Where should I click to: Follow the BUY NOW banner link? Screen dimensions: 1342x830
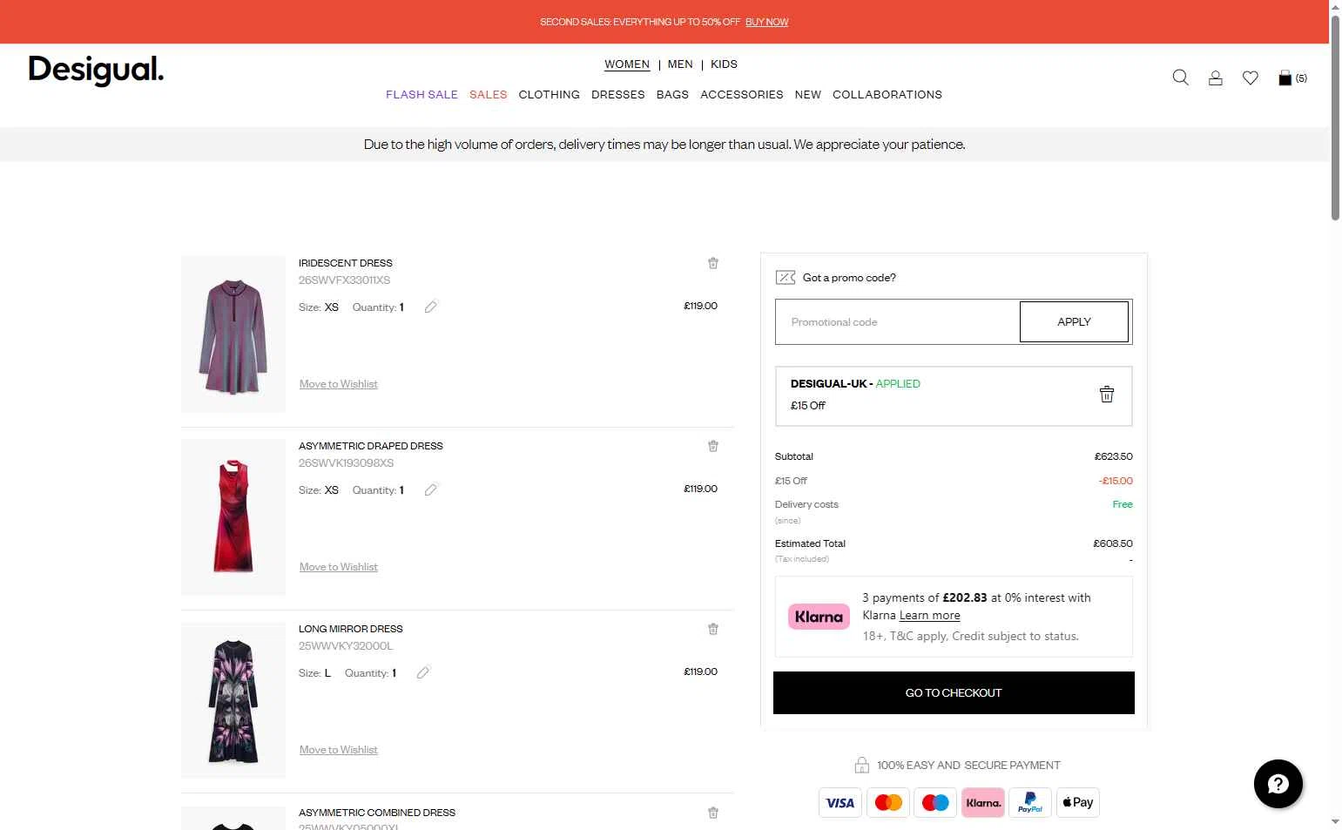pos(766,22)
